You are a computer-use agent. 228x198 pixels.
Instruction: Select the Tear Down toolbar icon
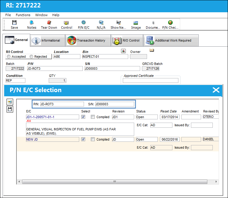point(49,22)
